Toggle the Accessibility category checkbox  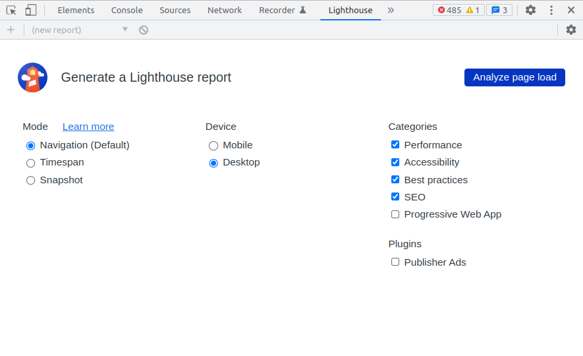click(395, 162)
